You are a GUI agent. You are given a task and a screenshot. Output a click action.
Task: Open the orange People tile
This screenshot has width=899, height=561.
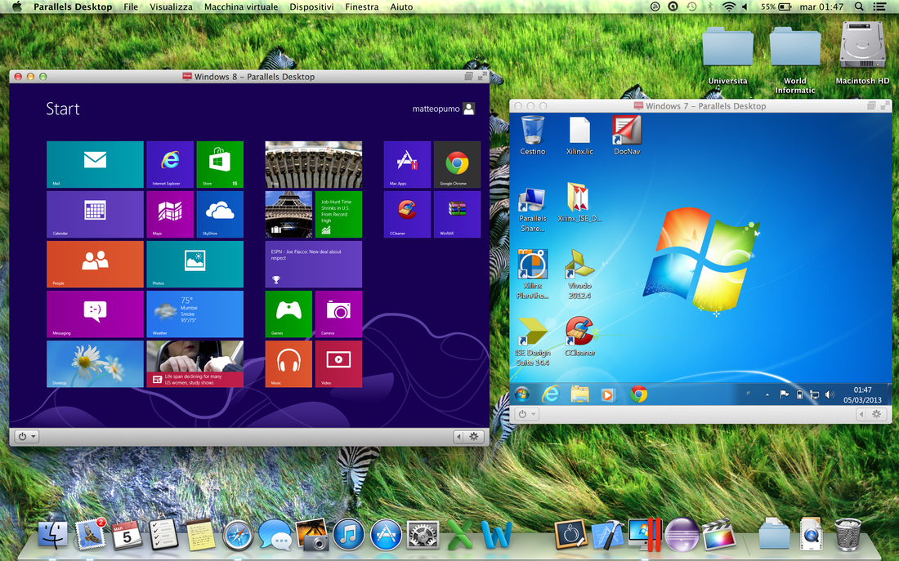click(95, 265)
